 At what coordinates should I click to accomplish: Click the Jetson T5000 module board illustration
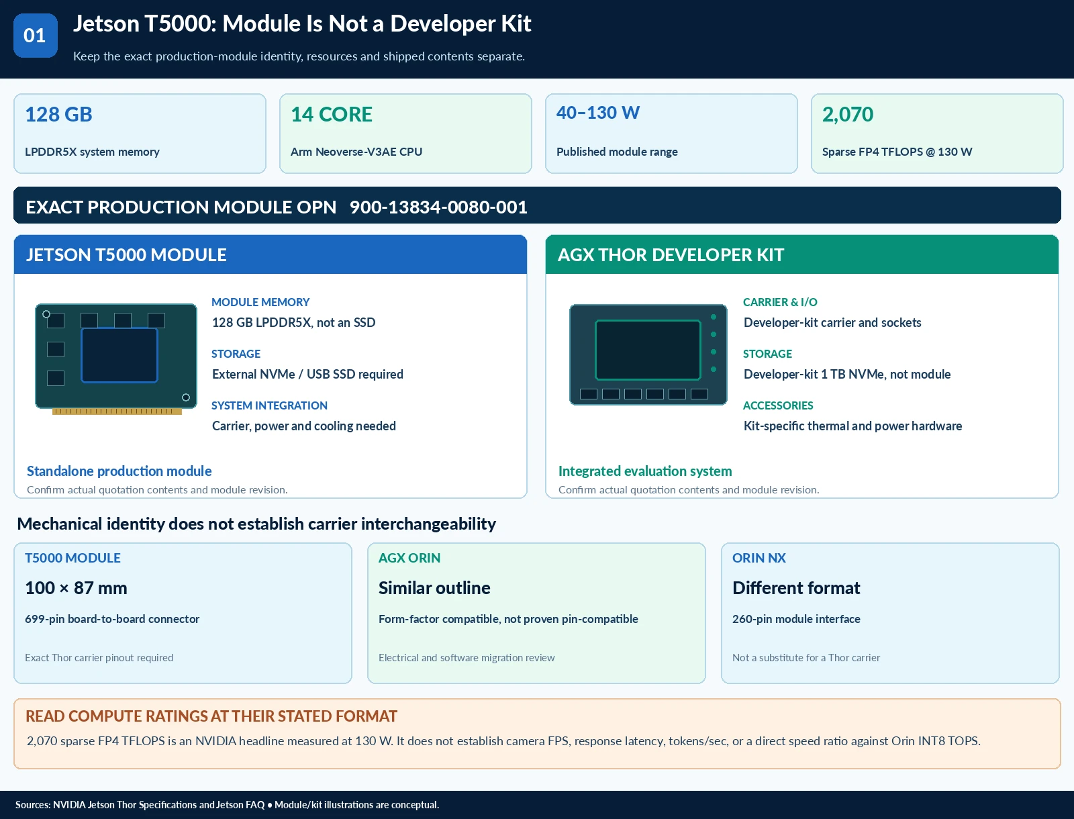(x=116, y=359)
